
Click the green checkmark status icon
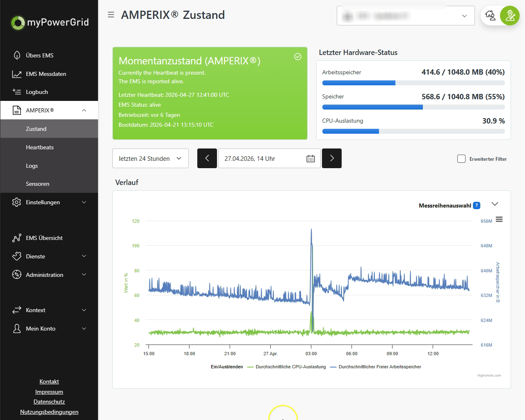click(x=298, y=57)
